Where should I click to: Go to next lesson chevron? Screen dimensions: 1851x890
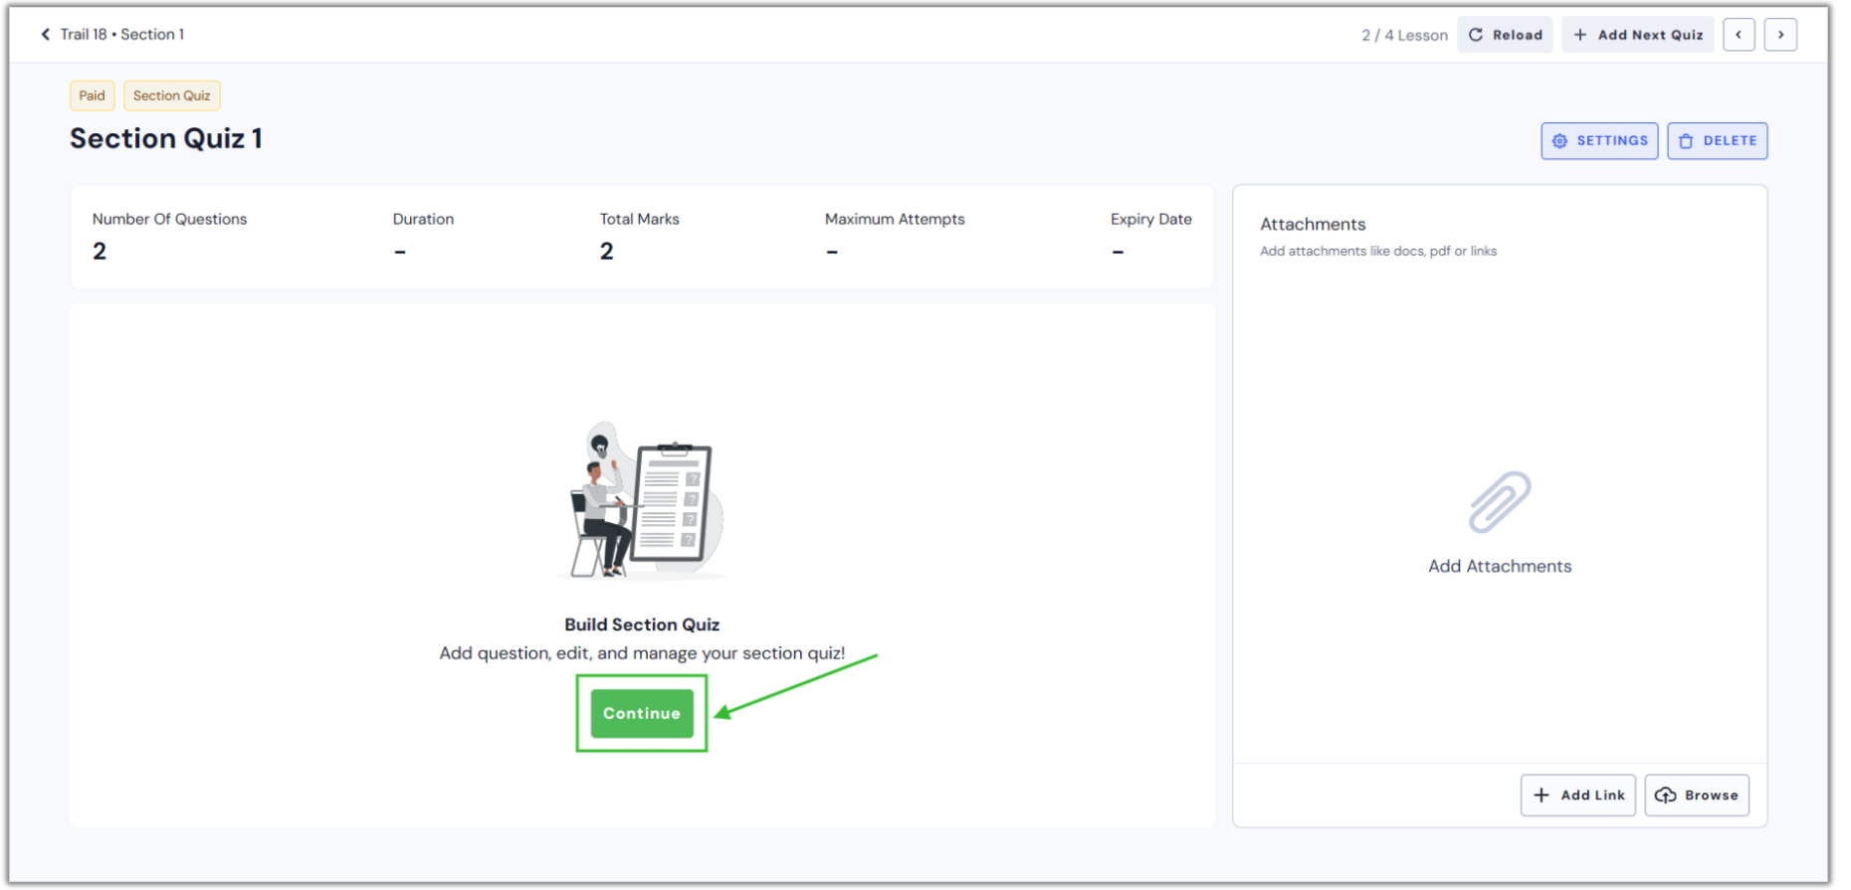point(1779,35)
